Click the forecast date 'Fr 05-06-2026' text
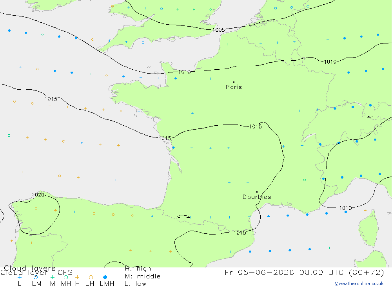The image size is (392, 287). click(x=259, y=272)
